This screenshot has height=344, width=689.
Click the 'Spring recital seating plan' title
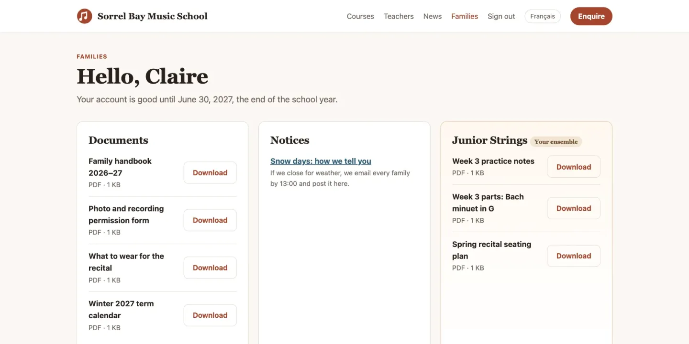pyautogui.click(x=491, y=250)
